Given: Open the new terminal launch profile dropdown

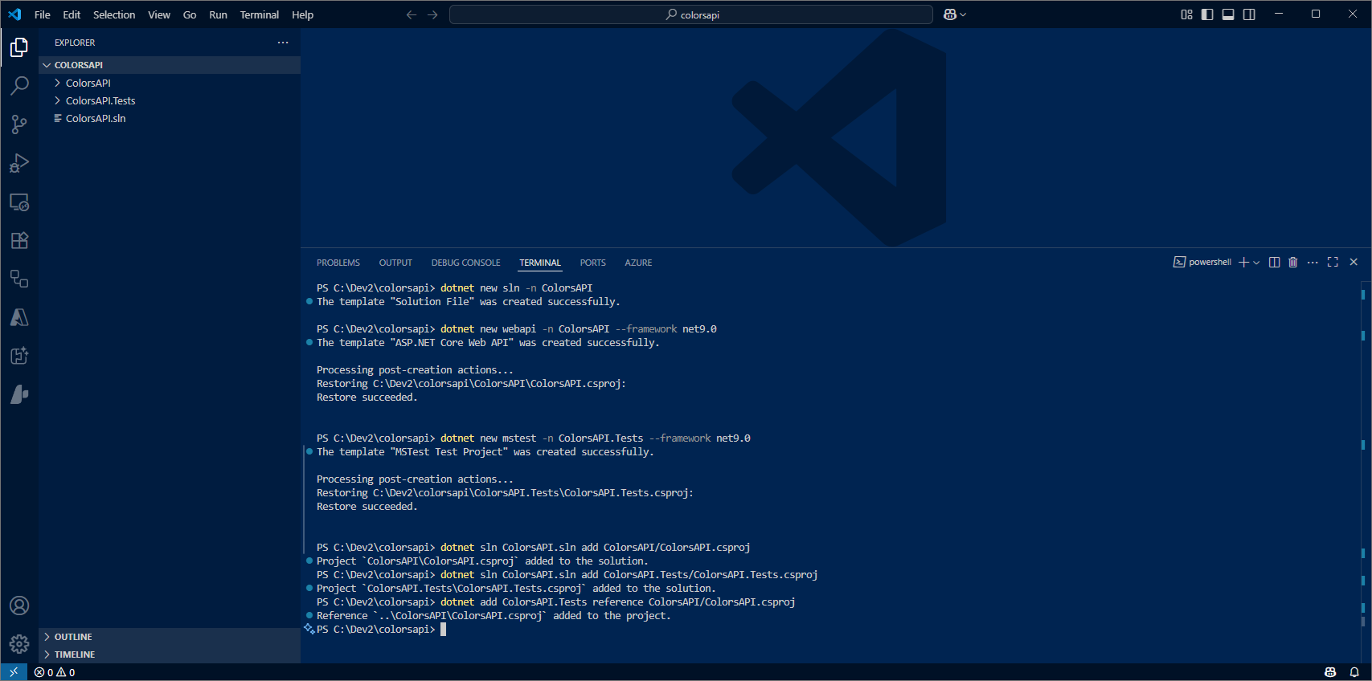Looking at the screenshot, I should (x=1256, y=263).
